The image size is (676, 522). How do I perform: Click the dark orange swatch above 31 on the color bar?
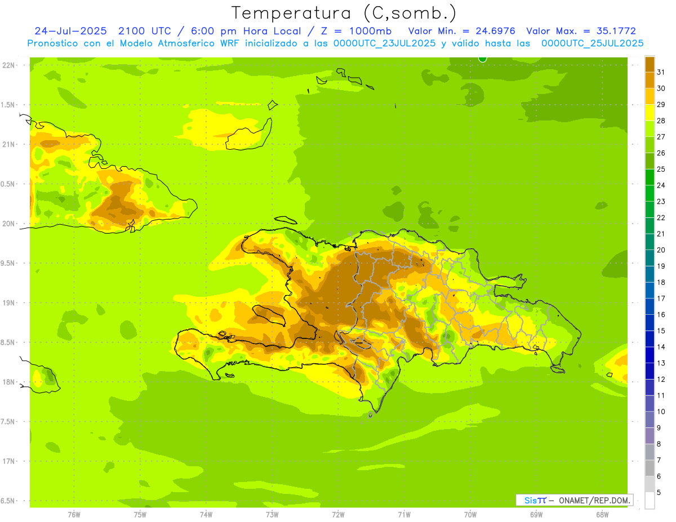(650, 64)
